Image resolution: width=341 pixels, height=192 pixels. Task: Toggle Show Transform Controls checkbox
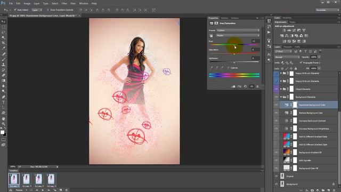tap(48, 10)
